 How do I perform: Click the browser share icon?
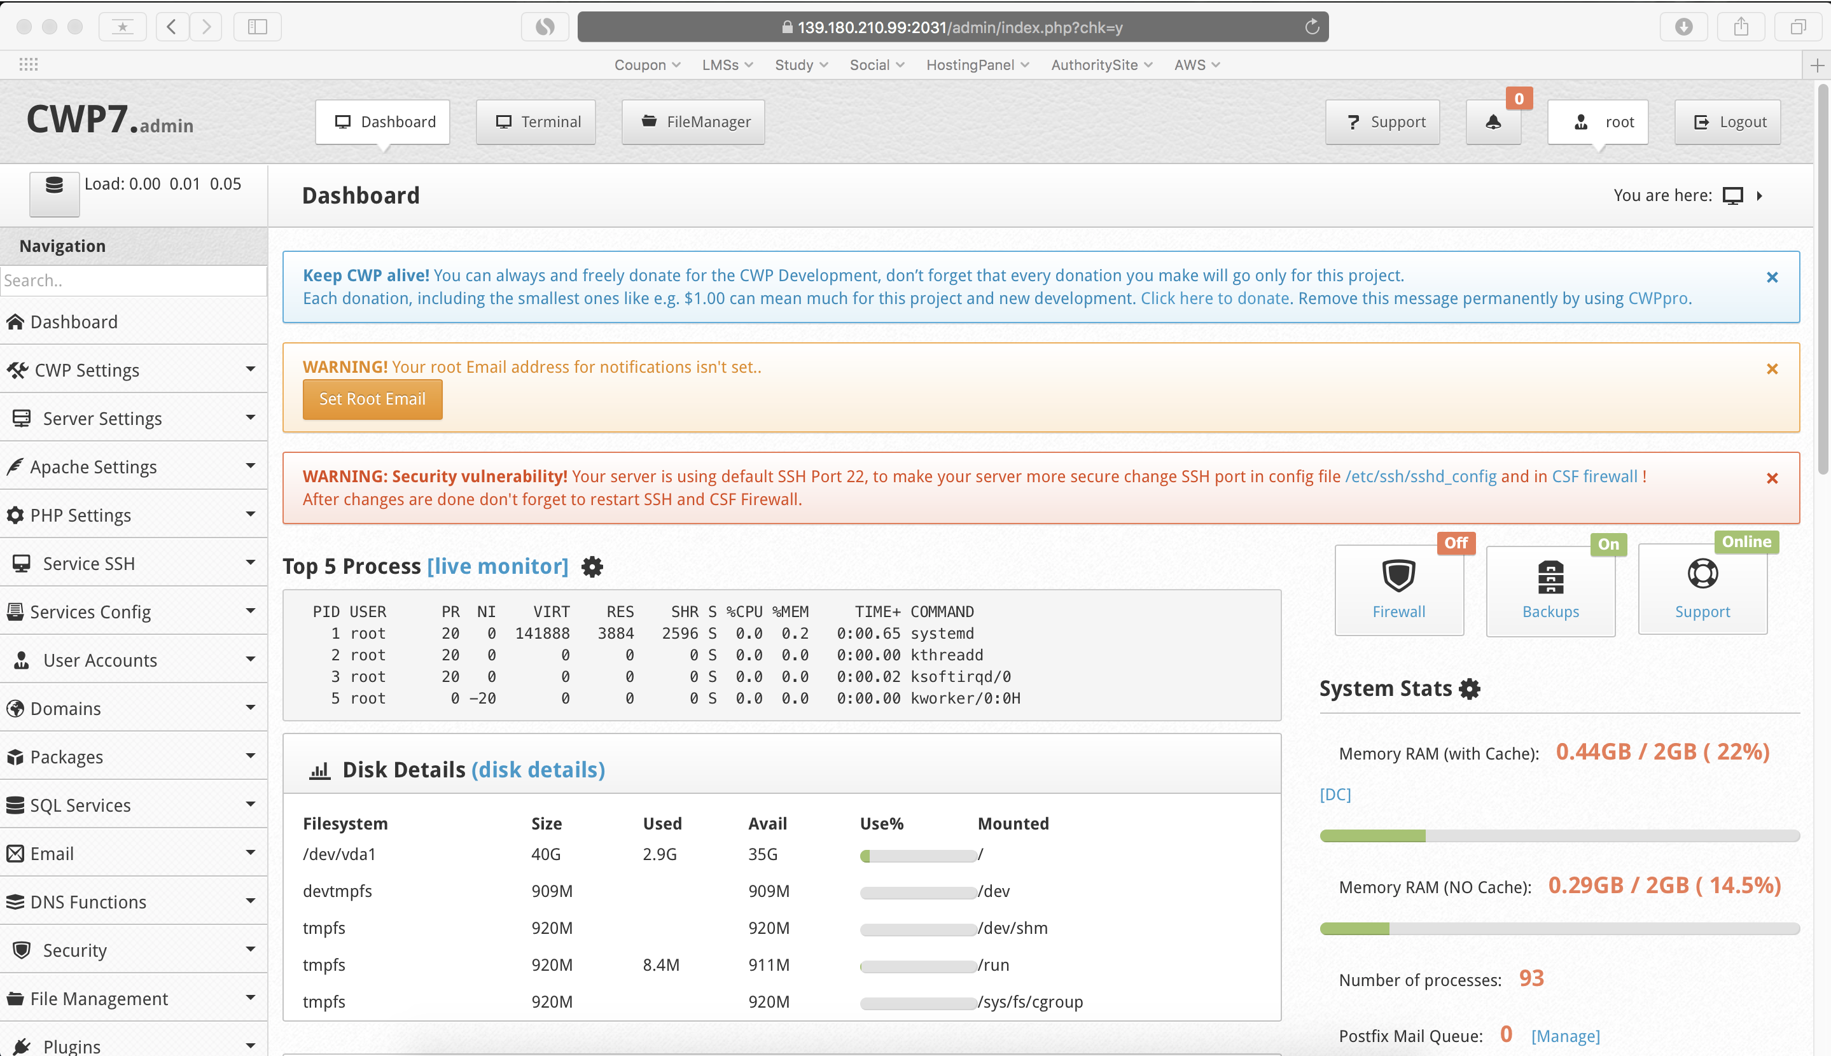[x=1741, y=27]
